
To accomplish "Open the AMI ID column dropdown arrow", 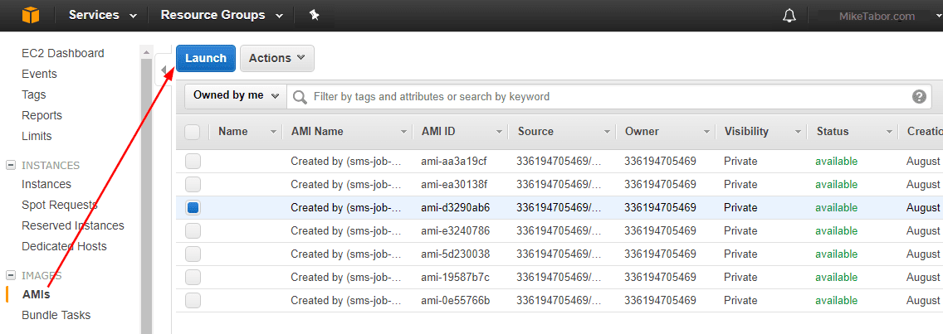I will tap(499, 132).
